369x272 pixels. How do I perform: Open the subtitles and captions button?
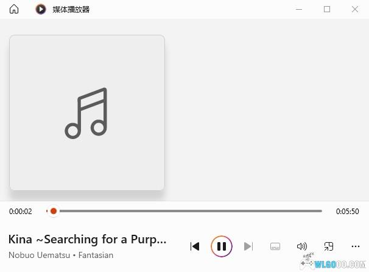[x=275, y=246]
